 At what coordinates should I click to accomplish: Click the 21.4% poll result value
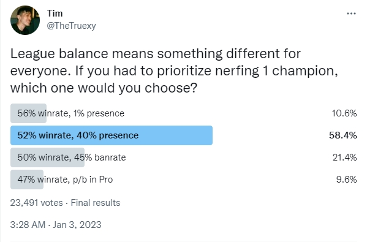(345, 157)
